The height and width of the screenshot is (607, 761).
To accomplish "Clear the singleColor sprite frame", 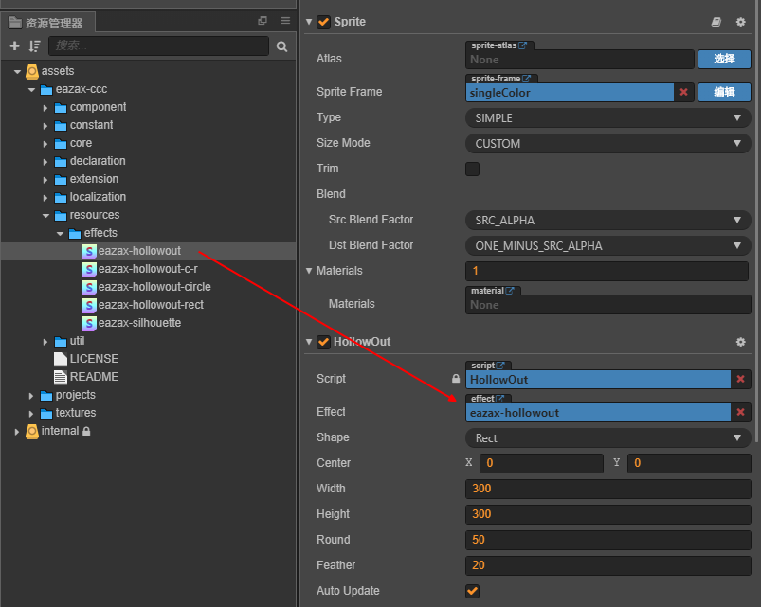I will 684,92.
